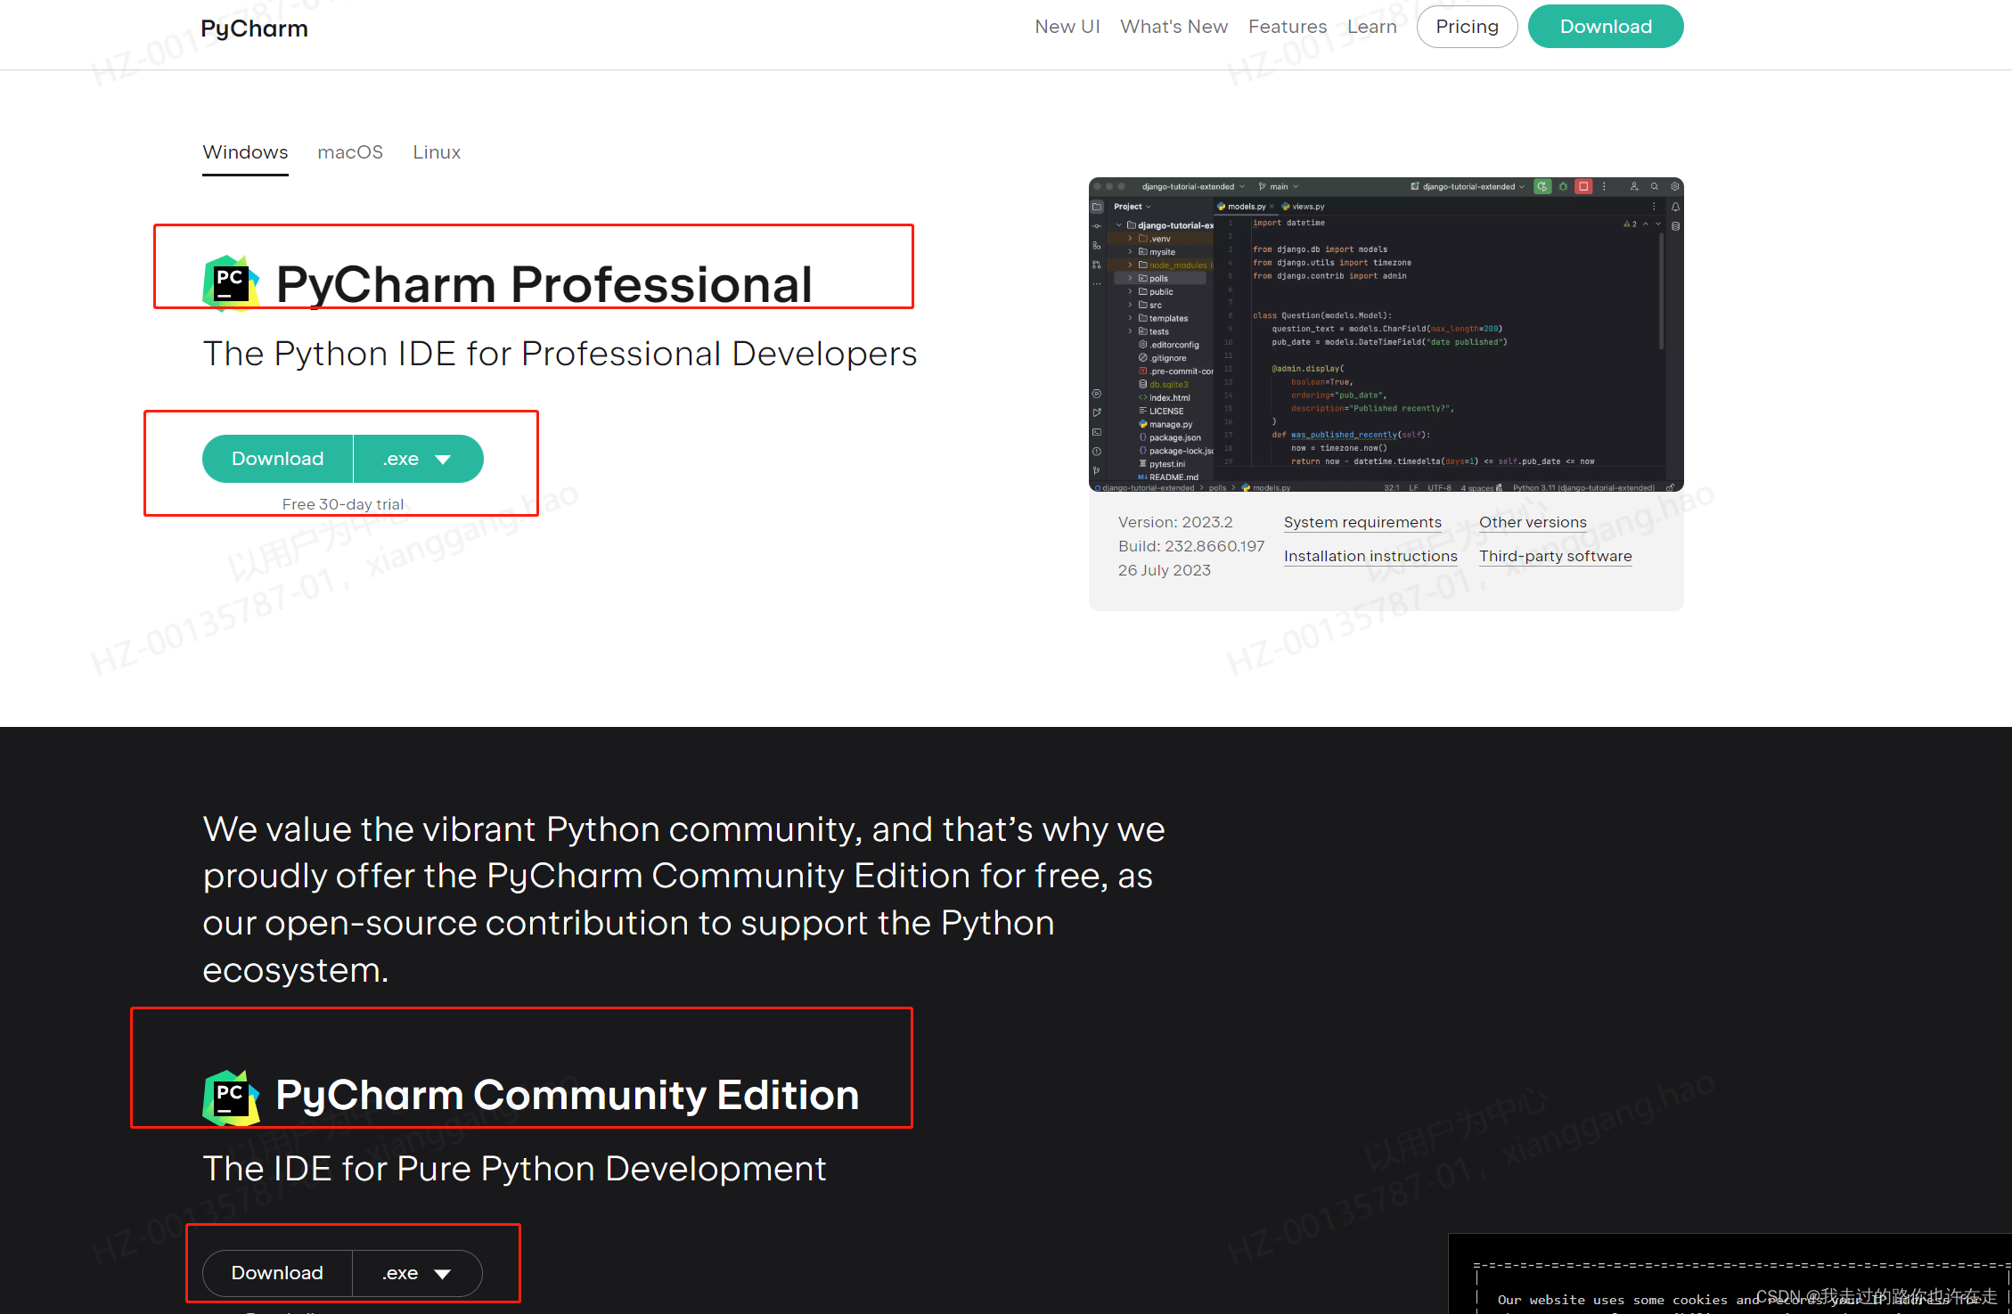2012x1314 pixels.
Task: Click the red stop icon in IDE screenshot
Action: point(1583,186)
